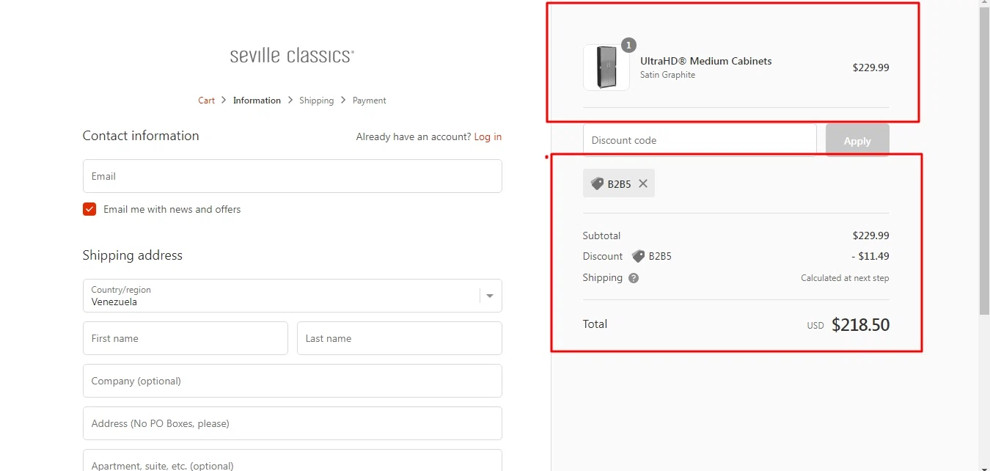Click the Log in link
This screenshot has width=990, height=471.
tap(488, 136)
